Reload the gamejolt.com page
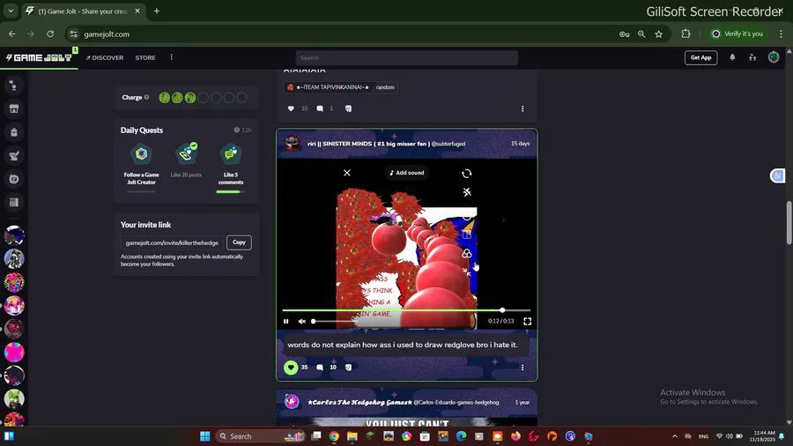The image size is (793, 446). click(50, 33)
